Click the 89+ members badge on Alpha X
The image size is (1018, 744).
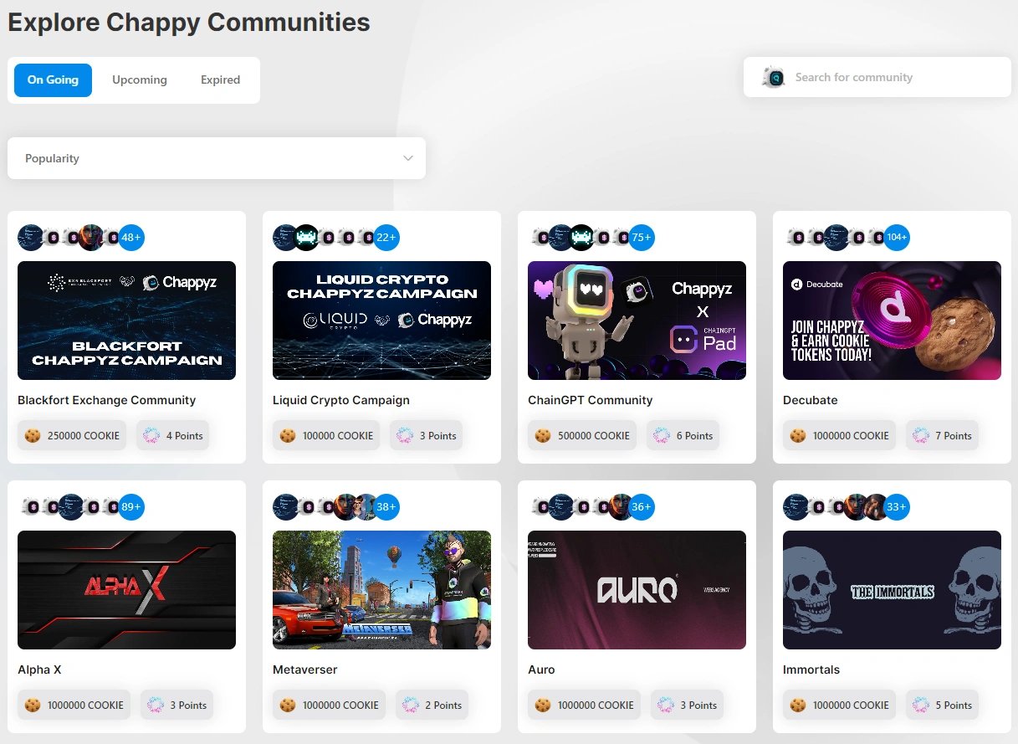[x=131, y=507]
